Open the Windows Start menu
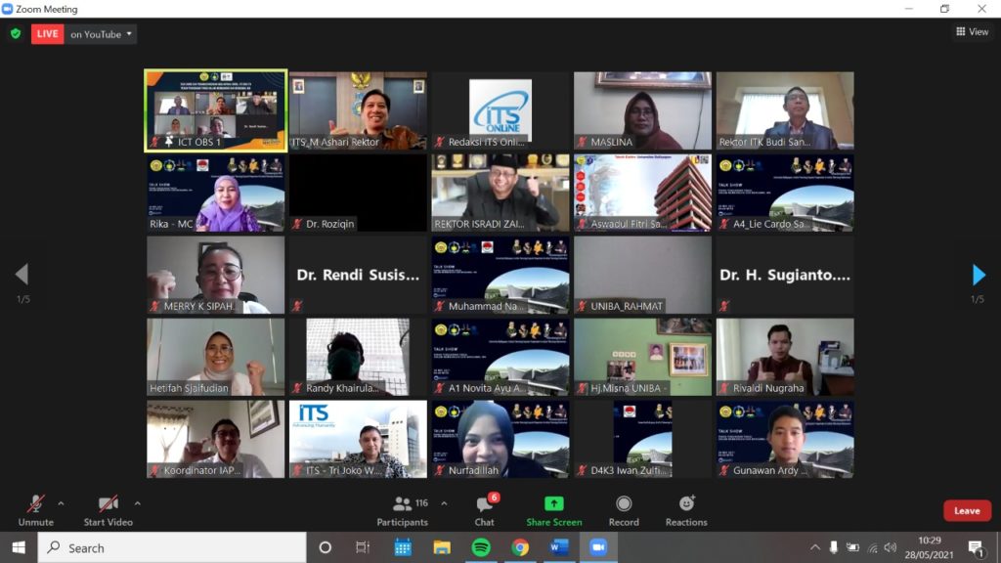 (x=19, y=548)
